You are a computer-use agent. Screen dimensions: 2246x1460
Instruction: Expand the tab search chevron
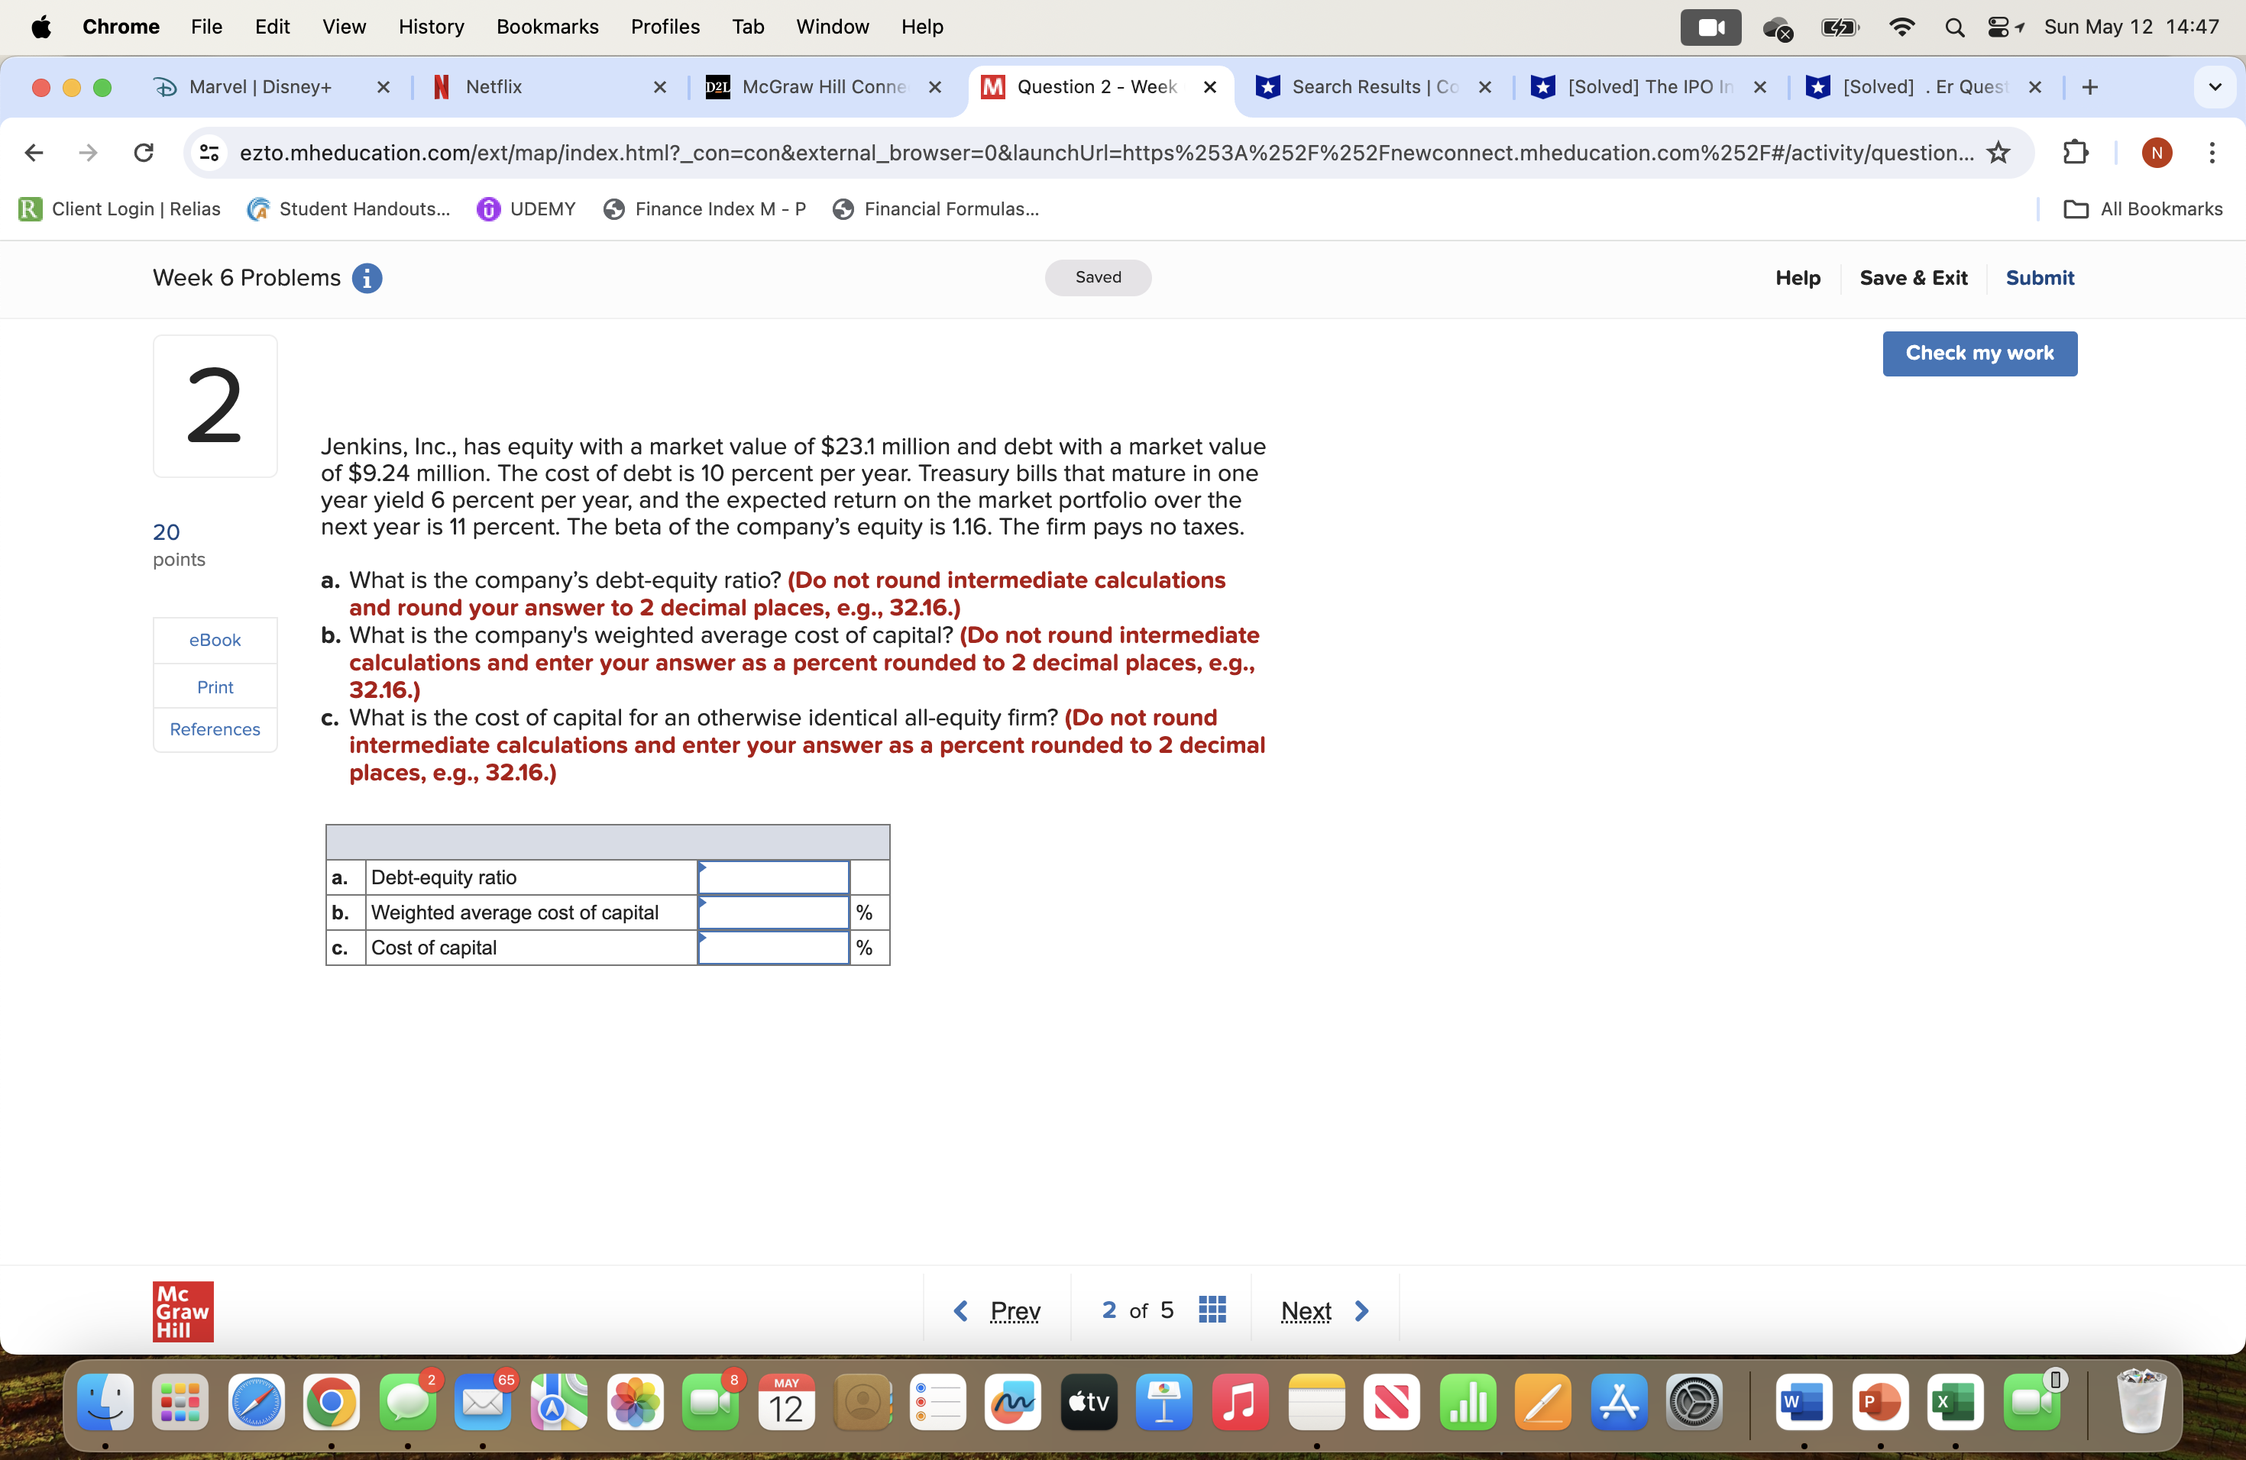(x=2214, y=87)
